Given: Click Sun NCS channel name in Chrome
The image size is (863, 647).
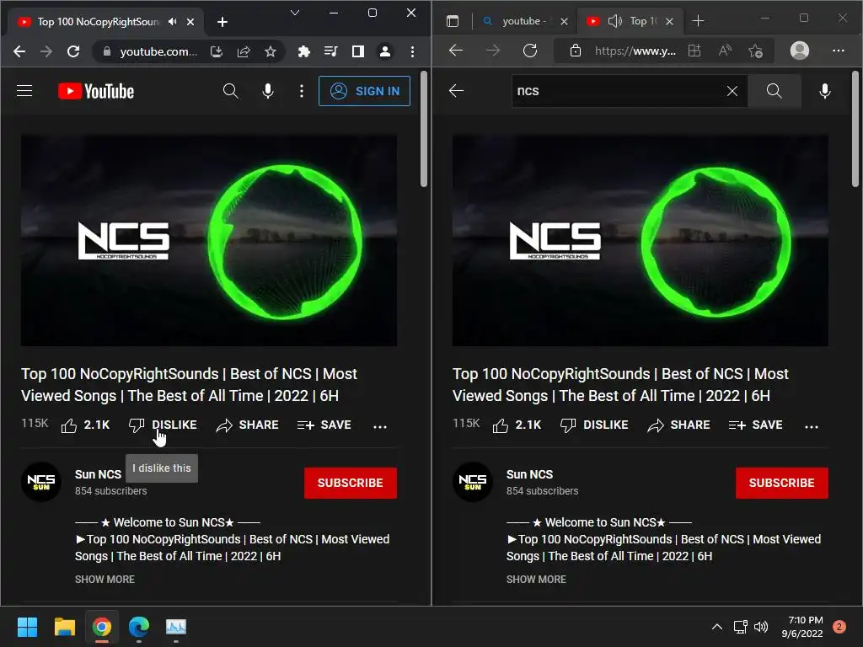Looking at the screenshot, I should tap(98, 474).
